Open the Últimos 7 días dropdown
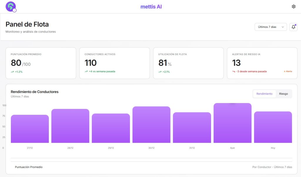The width and height of the screenshot is (301, 177). tap(270, 27)
